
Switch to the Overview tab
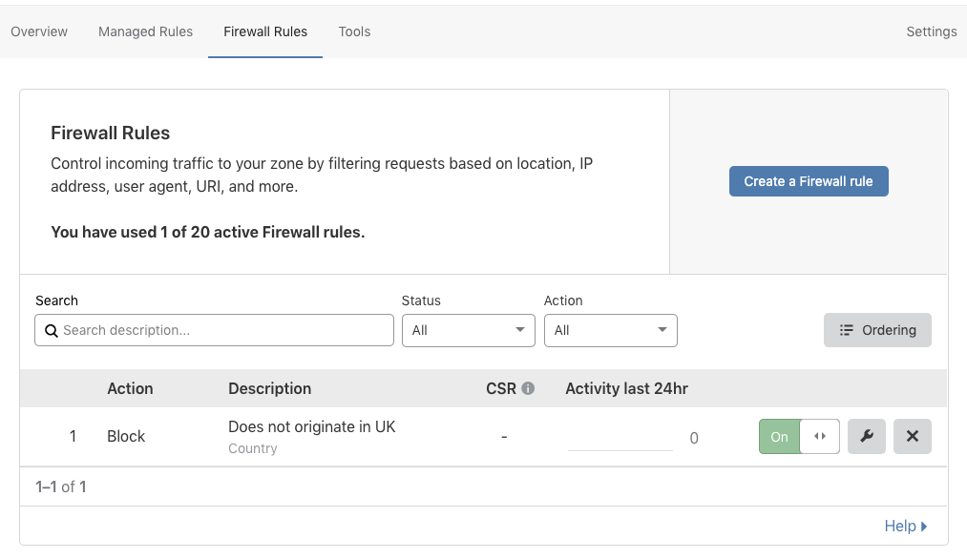coord(39,31)
